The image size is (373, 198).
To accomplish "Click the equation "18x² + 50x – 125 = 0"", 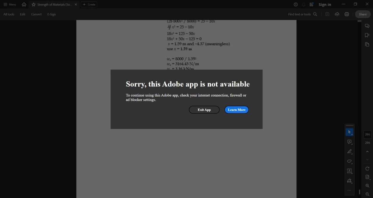I will click(184, 39).
